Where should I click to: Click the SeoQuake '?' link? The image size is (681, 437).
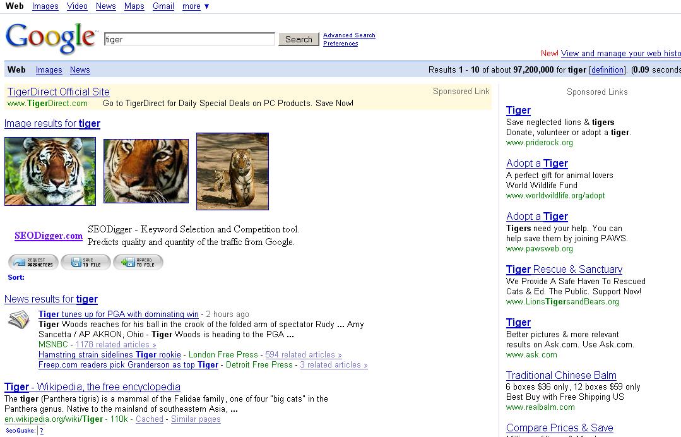(42, 431)
